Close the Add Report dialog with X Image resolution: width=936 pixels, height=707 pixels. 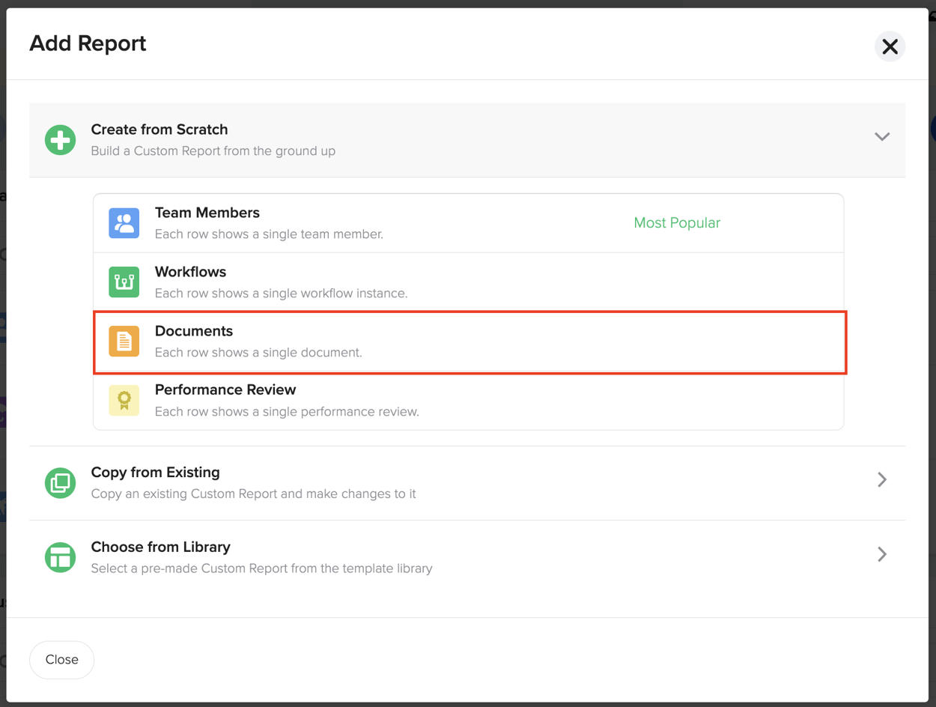pyautogui.click(x=890, y=46)
